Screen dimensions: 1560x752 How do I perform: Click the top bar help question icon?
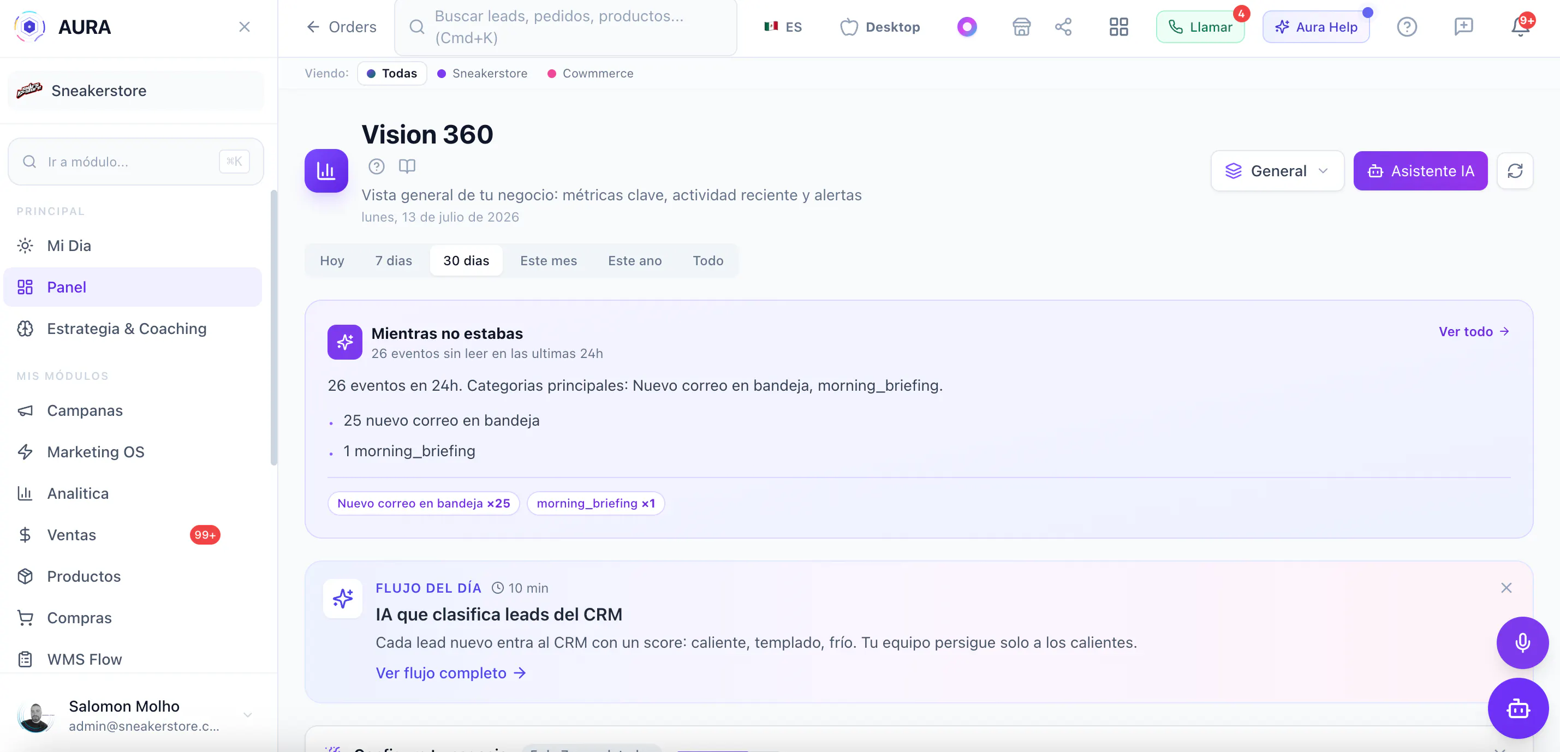coord(1406,27)
